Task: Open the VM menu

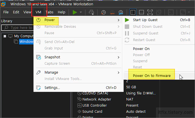Action: point(38,12)
